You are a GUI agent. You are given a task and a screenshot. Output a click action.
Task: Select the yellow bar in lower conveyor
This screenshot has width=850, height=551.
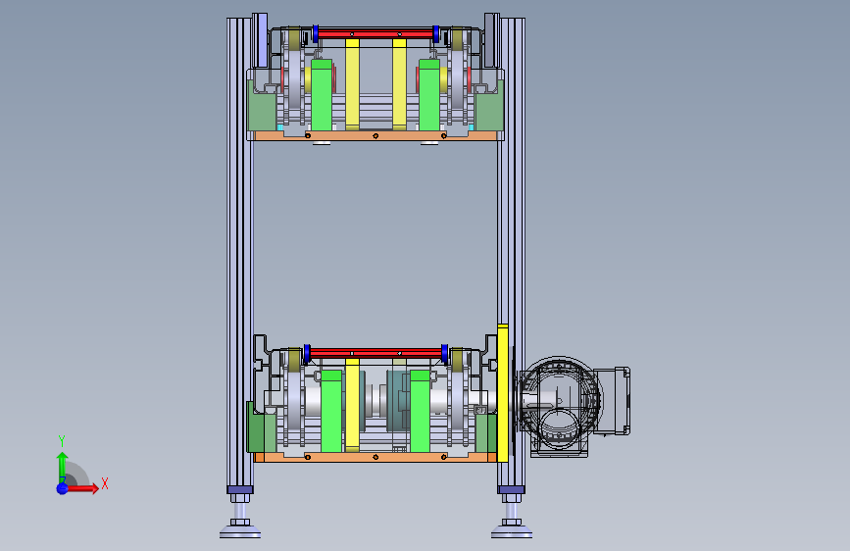point(352,404)
